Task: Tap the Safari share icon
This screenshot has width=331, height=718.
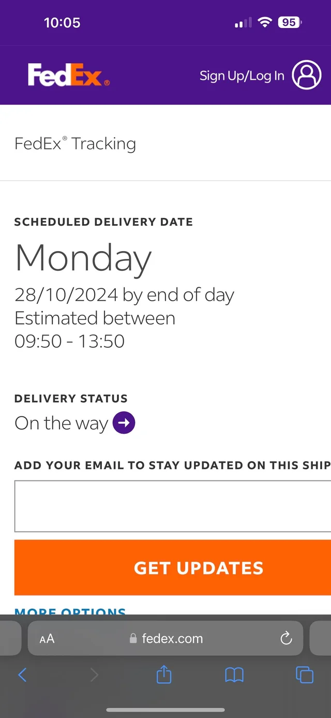Action: (x=163, y=675)
